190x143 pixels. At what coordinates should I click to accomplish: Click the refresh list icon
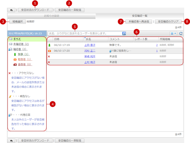pyautogui.click(x=181, y=33)
